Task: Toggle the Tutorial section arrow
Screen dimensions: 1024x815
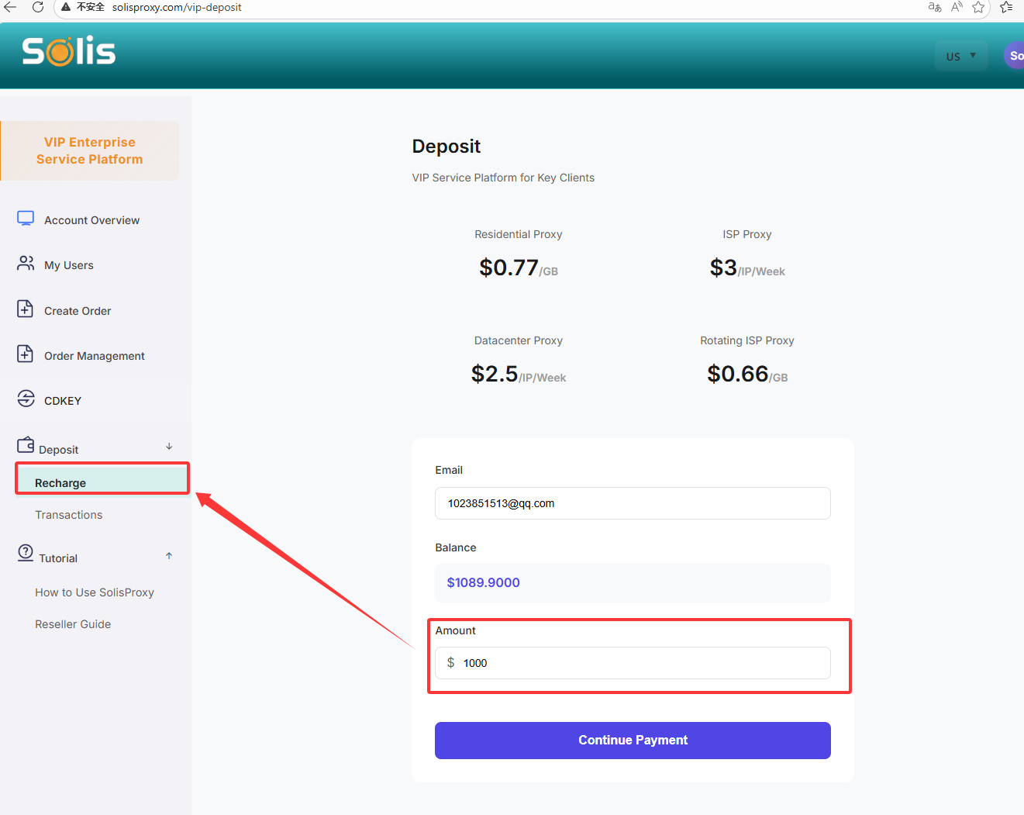Action: (x=169, y=556)
